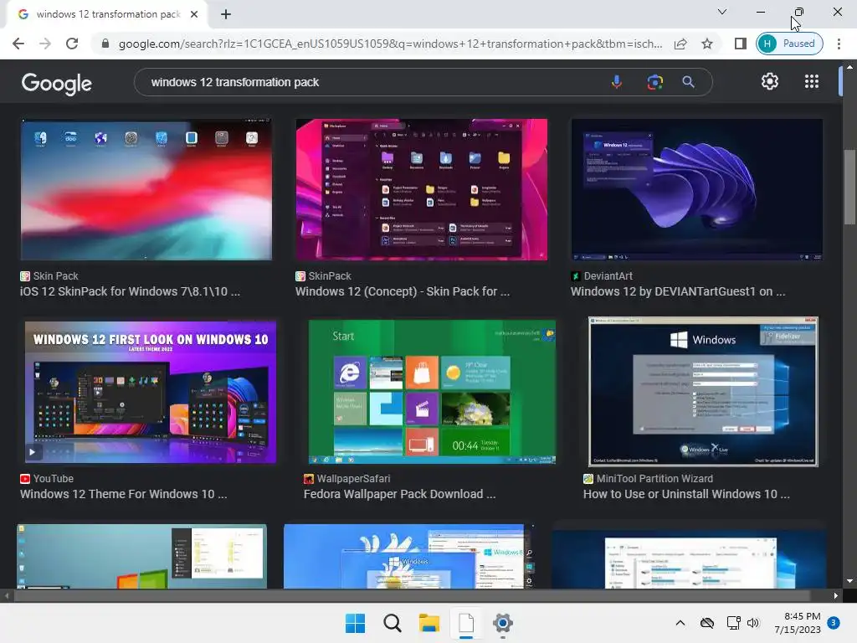The width and height of the screenshot is (857, 643).
Task: Click the page vertical scrollbar thumb
Action: (849, 187)
